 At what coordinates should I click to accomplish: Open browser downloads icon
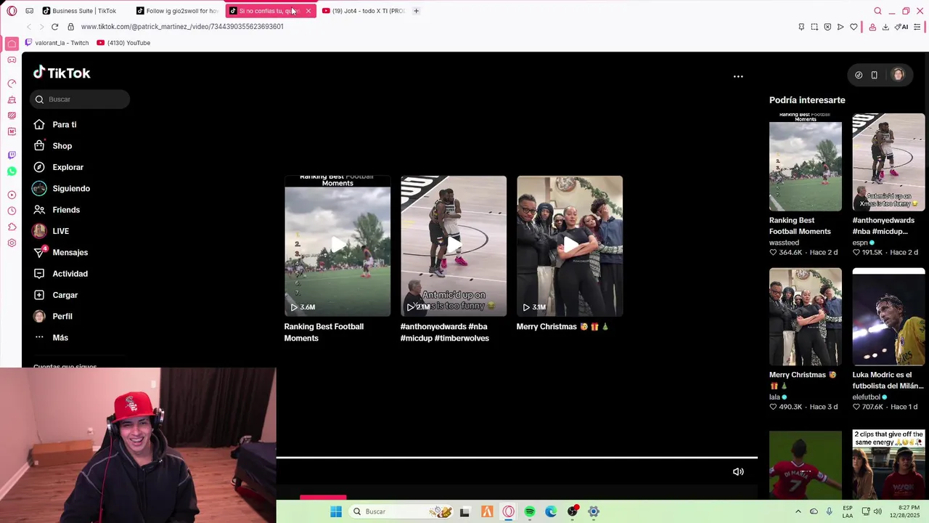point(885,27)
